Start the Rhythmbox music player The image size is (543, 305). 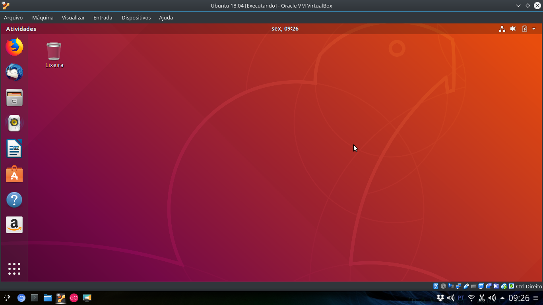[x=14, y=123]
